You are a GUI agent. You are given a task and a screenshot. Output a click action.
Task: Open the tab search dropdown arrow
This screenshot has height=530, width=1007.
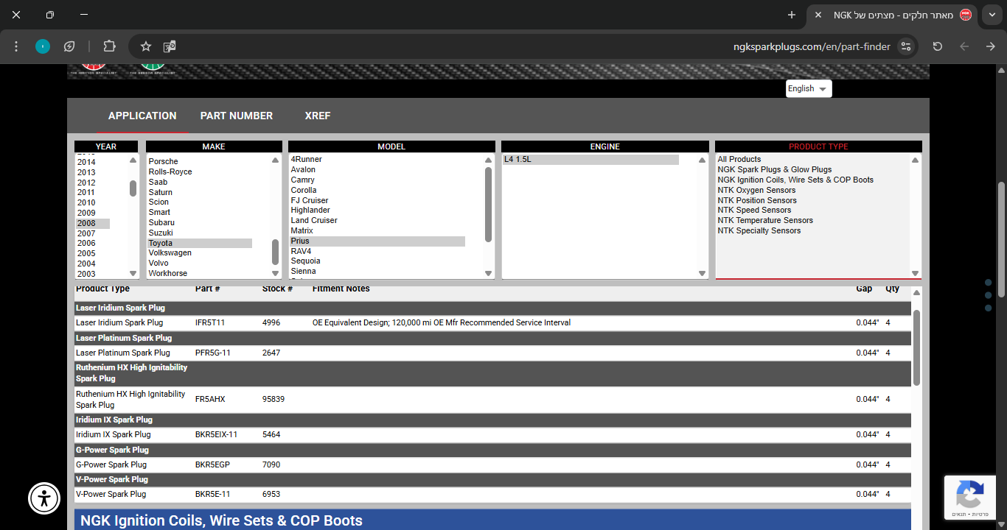coord(992,15)
